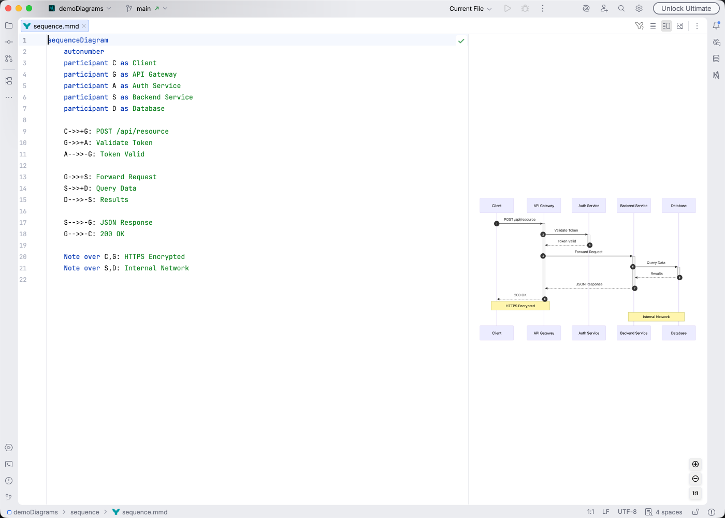Reset preview zoom with the 1:1 button
Image resolution: width=725 pixels, height=518 pixels.
tap(695, 493)
